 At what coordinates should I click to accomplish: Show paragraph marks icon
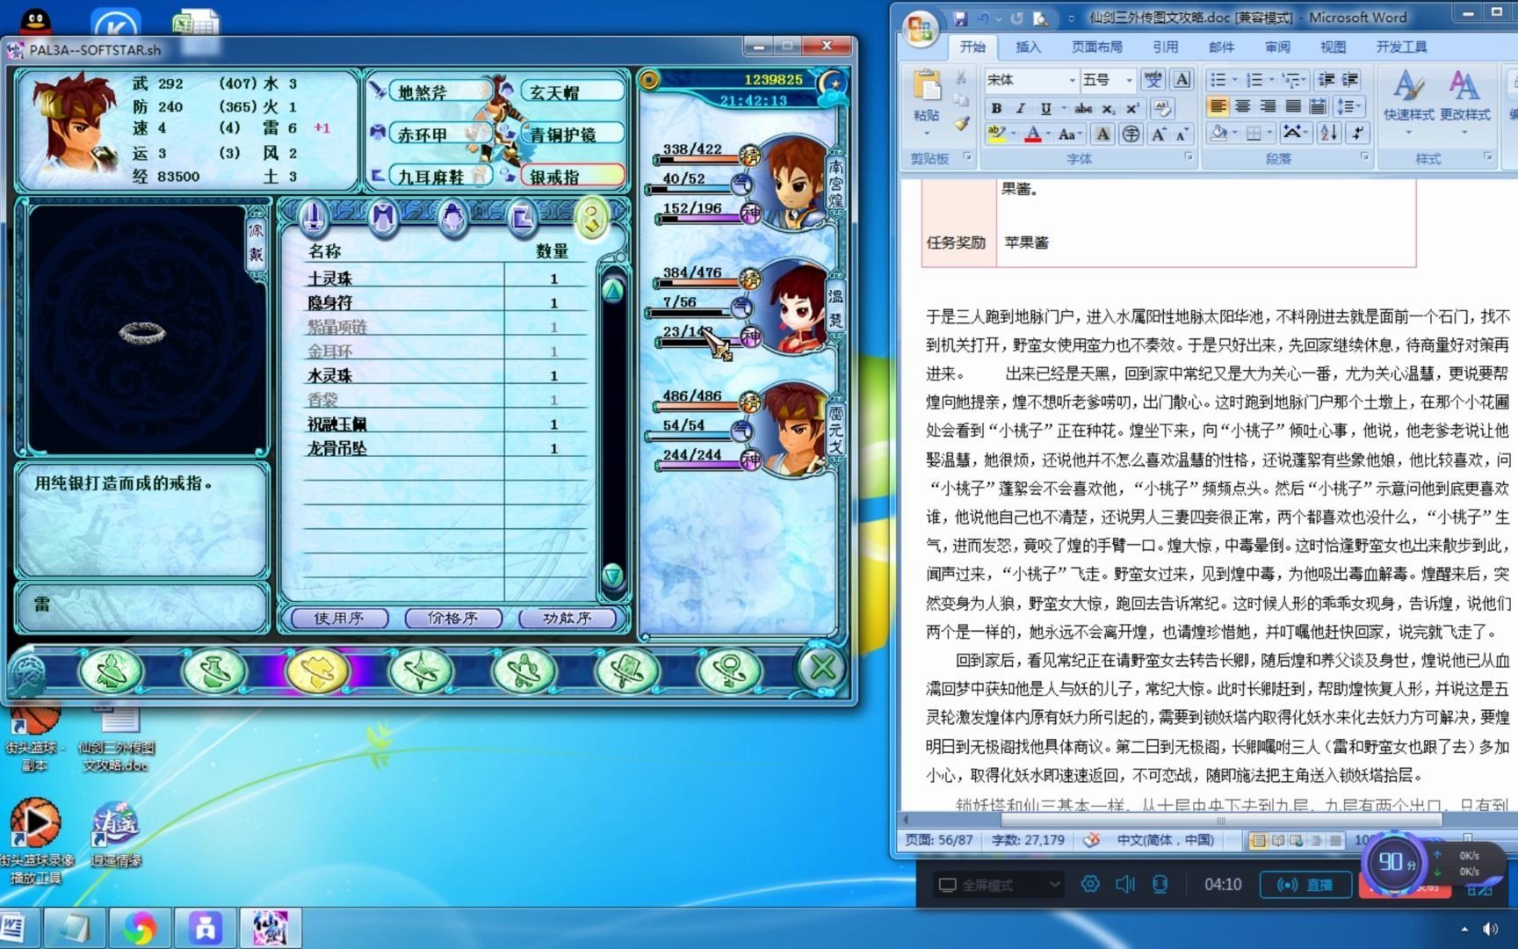[x=1358, y=133]
